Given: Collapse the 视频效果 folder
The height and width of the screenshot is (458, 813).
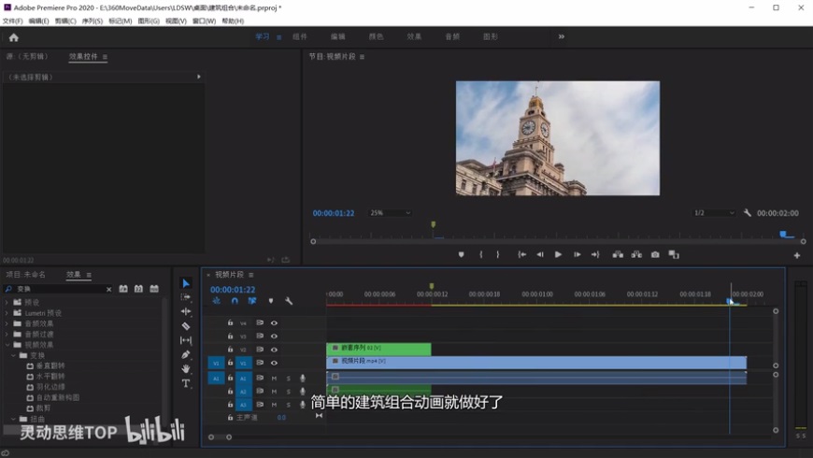Looking at the screenshot, I should tap(7, 345).
